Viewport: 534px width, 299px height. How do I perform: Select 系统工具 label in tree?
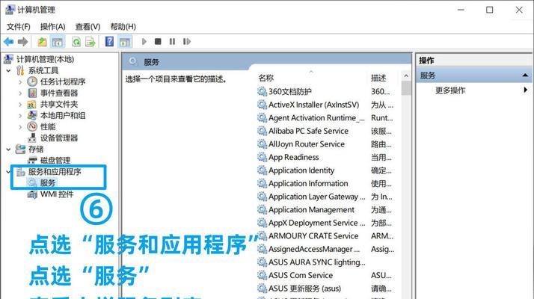(x=43, y=70)
